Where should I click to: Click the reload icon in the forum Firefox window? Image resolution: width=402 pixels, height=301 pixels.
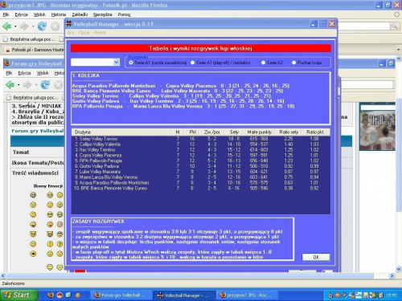[45, 85]
